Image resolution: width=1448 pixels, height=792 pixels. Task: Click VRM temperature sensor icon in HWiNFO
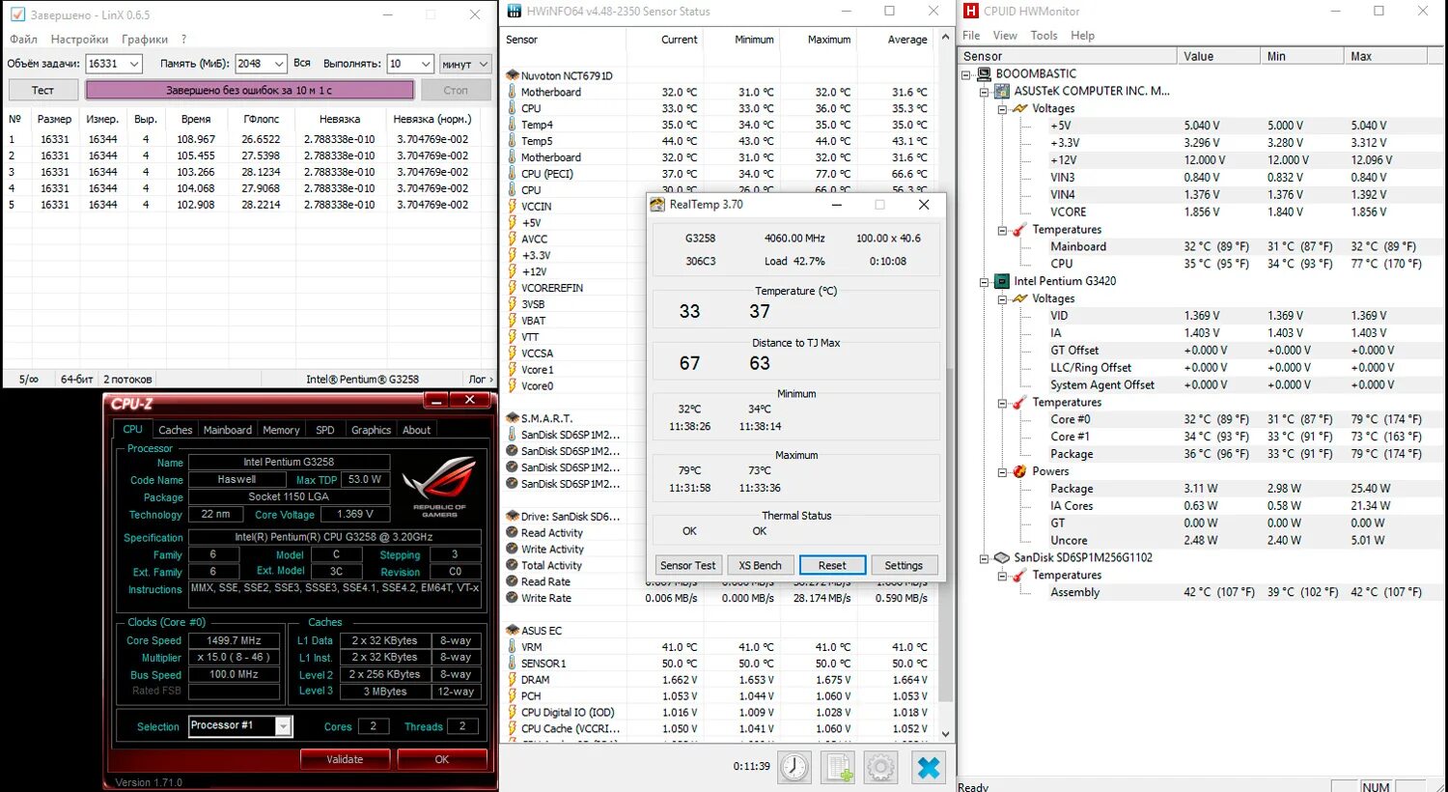point(513,647)
